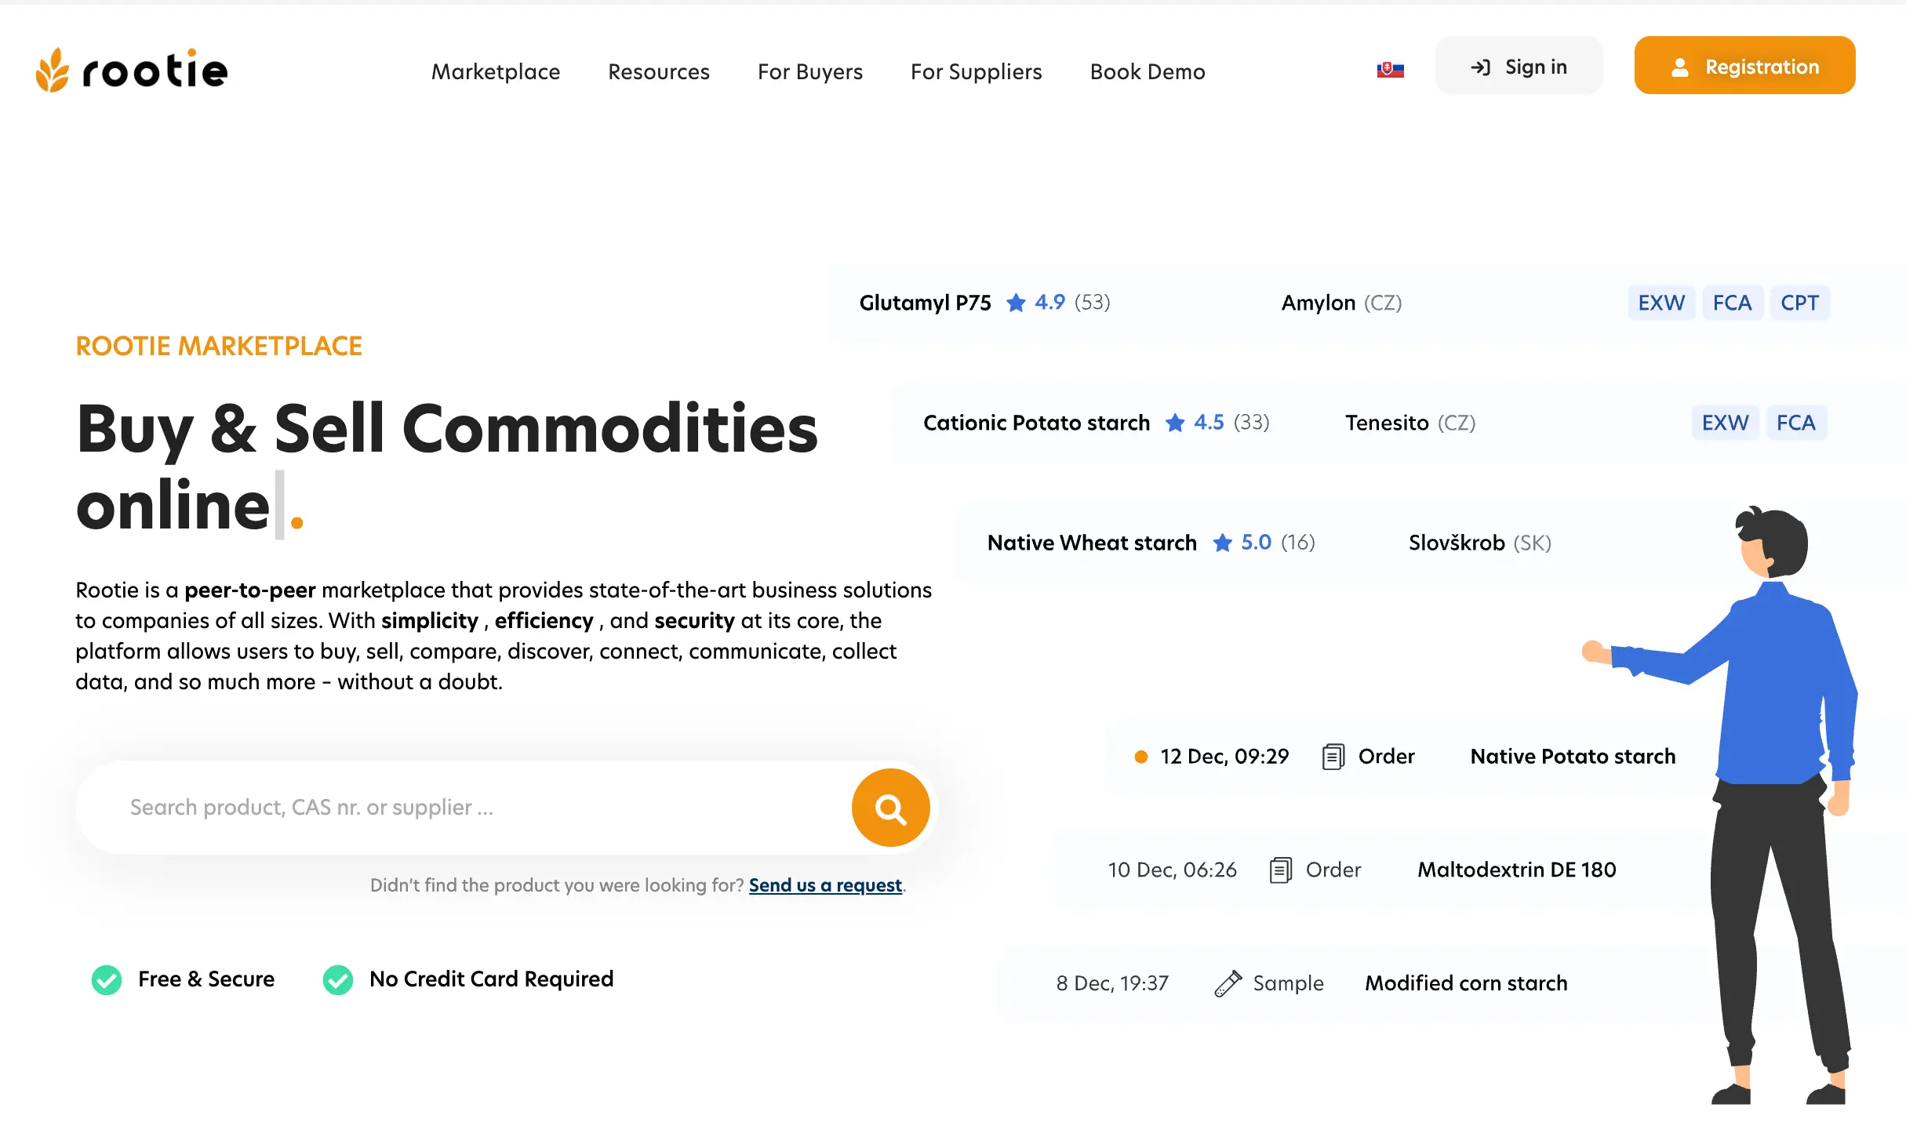Click the orange Registration button

click(1744, 66)
